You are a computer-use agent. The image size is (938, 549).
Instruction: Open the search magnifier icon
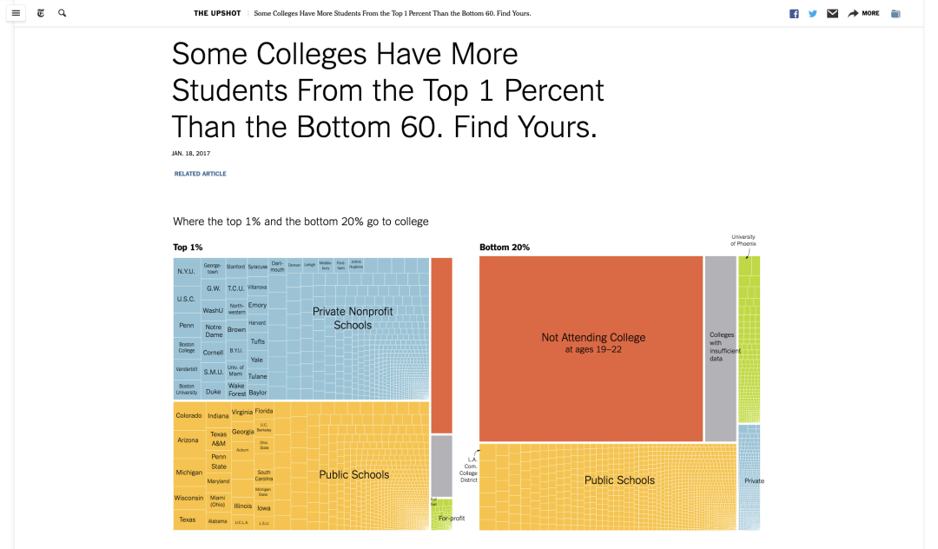pos(62,13)
